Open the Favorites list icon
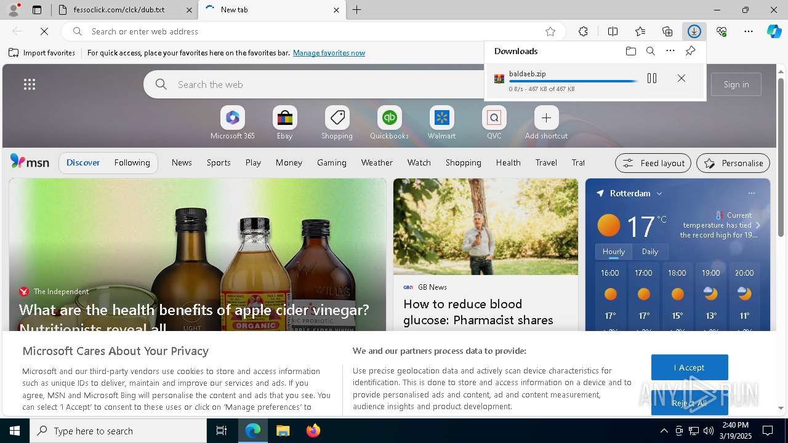Viewport: 788px width, 443px height. (640, 31)
